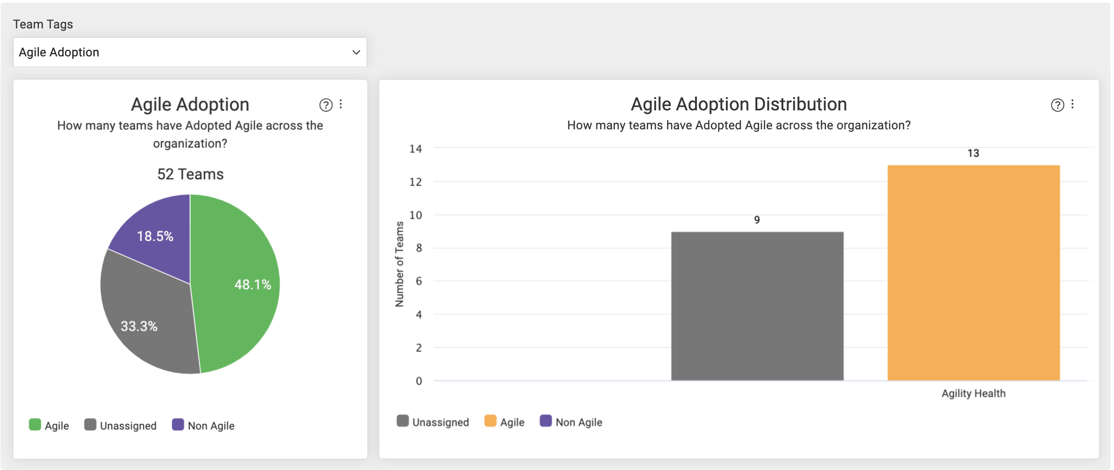The image size is (1114, 470).
Task: Click the orange Agile bar with 13
Action: [974, 272]
